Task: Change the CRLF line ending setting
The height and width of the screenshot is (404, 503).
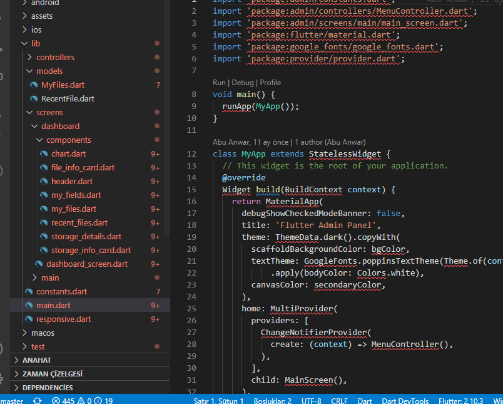Action: (x=340, y=401)
